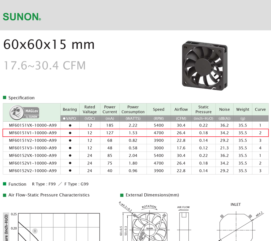Click the ø64.2 dimension label
271x241 pixels.
tap(259, 214)
